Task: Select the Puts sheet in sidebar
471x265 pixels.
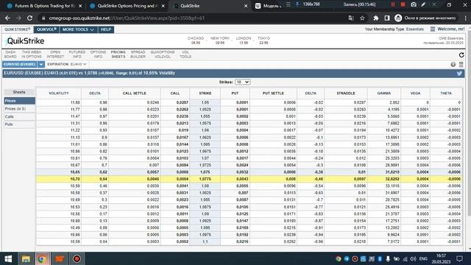Action: pos(20,124)
